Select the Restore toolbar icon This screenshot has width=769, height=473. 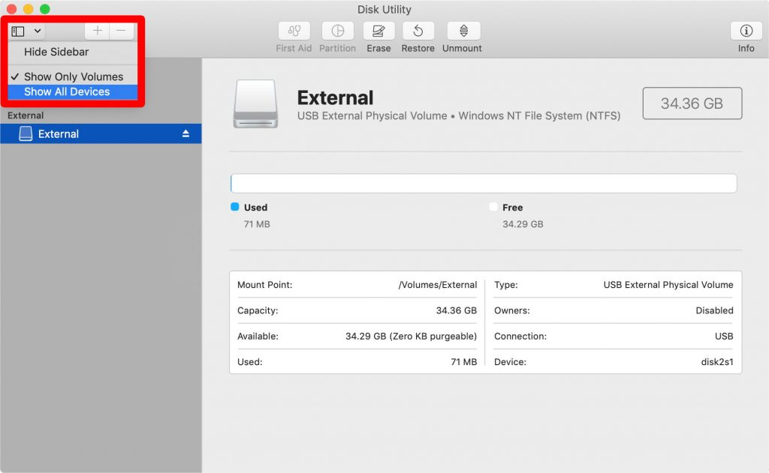(x=418, y=31)
